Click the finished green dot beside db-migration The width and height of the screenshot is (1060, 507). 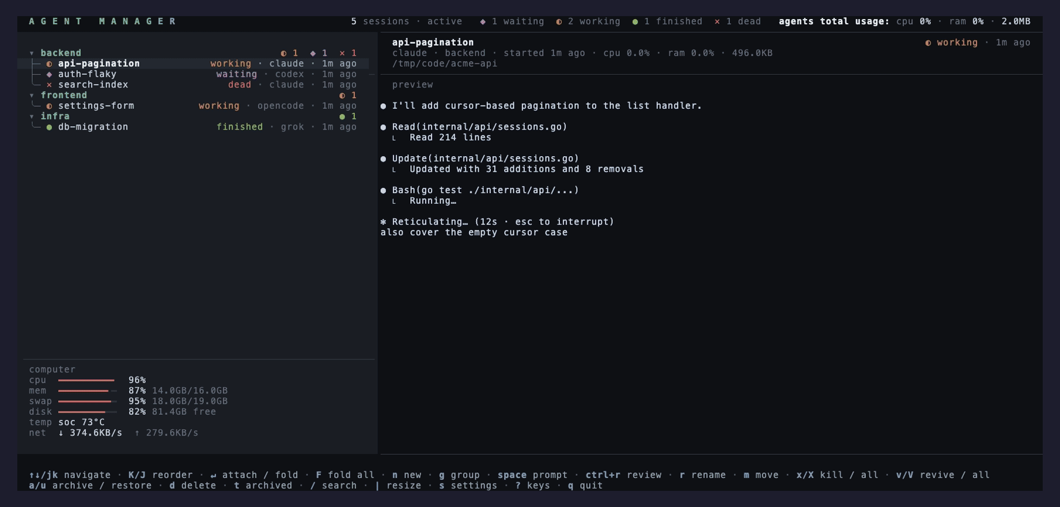[x=49, y=127]
